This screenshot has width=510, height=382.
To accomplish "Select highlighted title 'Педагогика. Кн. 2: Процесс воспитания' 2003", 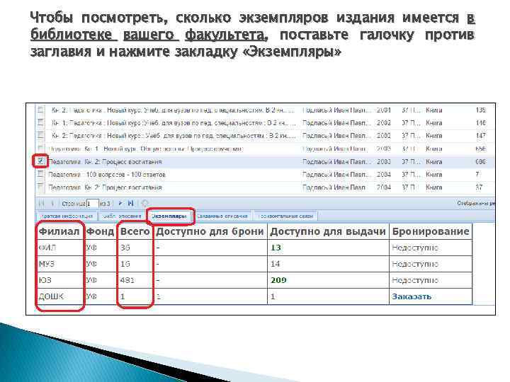I will point(105,161).
